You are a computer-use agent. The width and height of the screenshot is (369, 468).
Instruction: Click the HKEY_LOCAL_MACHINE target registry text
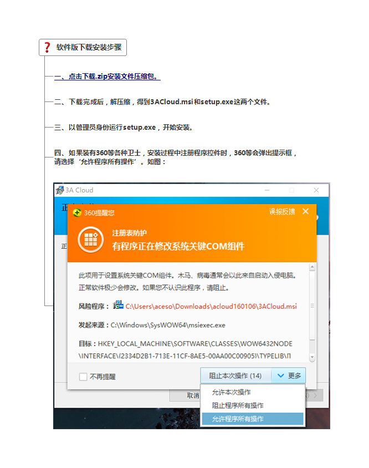click(x=185, y=350)
